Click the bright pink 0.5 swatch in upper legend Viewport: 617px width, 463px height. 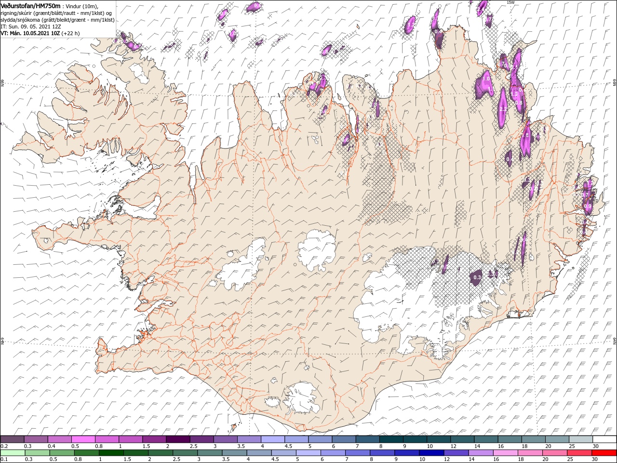[84, 439]
